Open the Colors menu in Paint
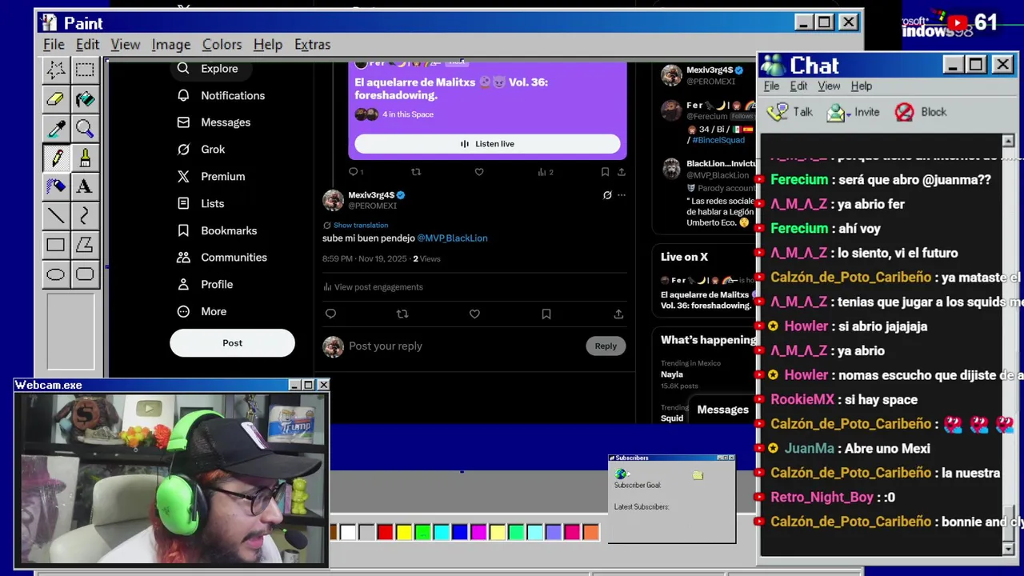Viewport: 1024px width, 576px height. [222, 45]
